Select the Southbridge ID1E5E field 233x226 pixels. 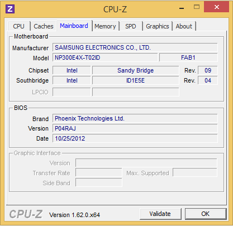coord(136,80)
